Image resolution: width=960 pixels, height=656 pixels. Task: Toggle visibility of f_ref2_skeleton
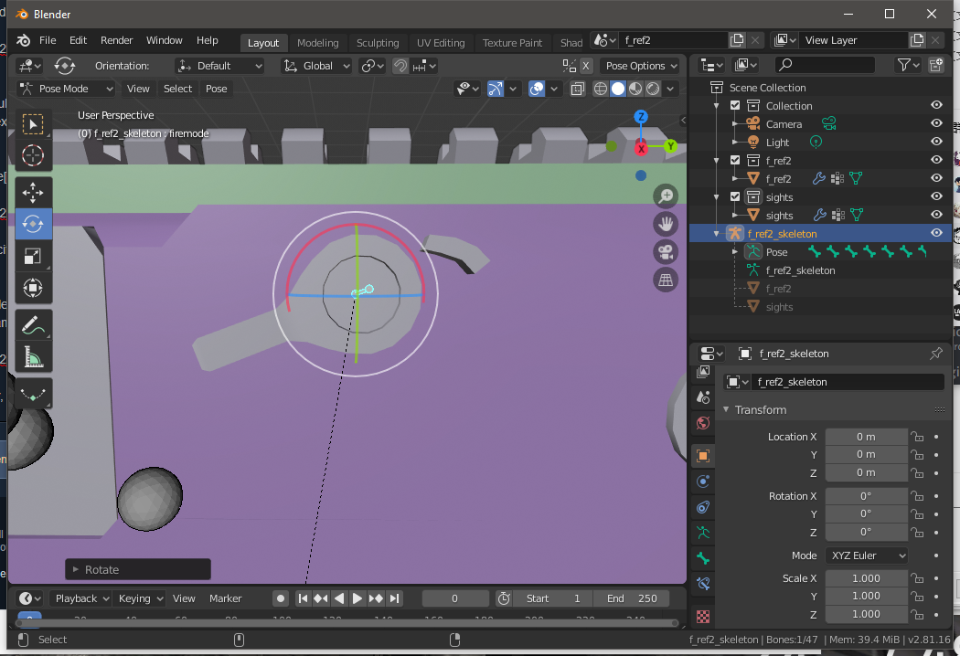936,234
